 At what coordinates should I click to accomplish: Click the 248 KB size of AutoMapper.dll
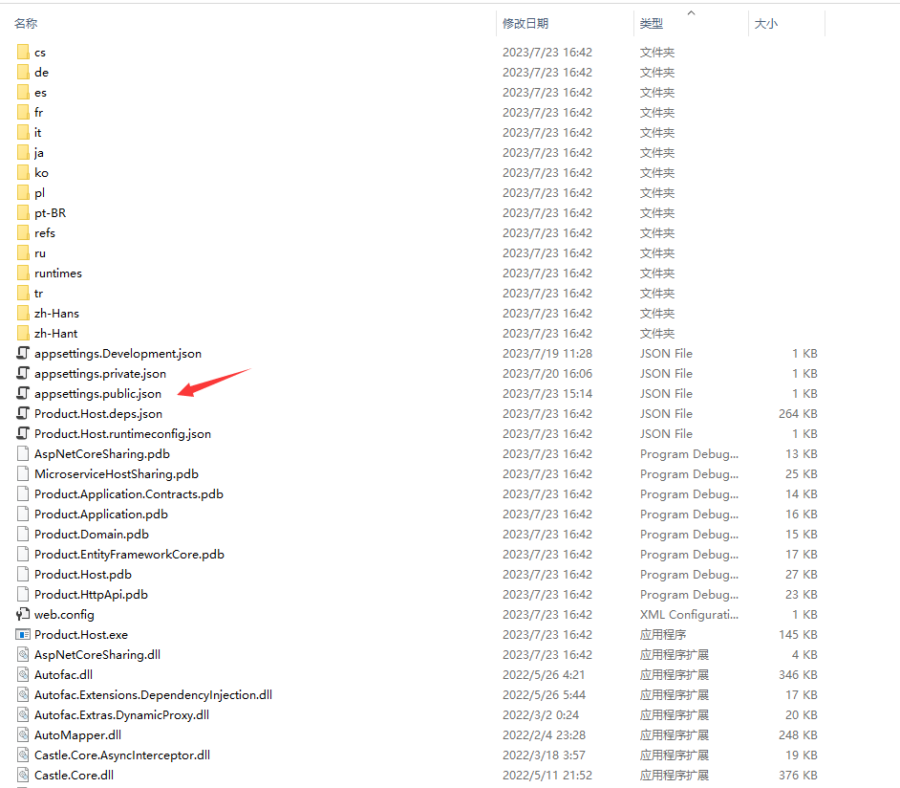[798, 735]
